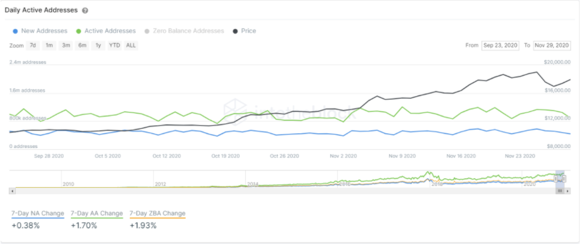The height and width of the screenshot is (244, 581).
Task: Set zoom to 6m
Action: tap(82, 46)
